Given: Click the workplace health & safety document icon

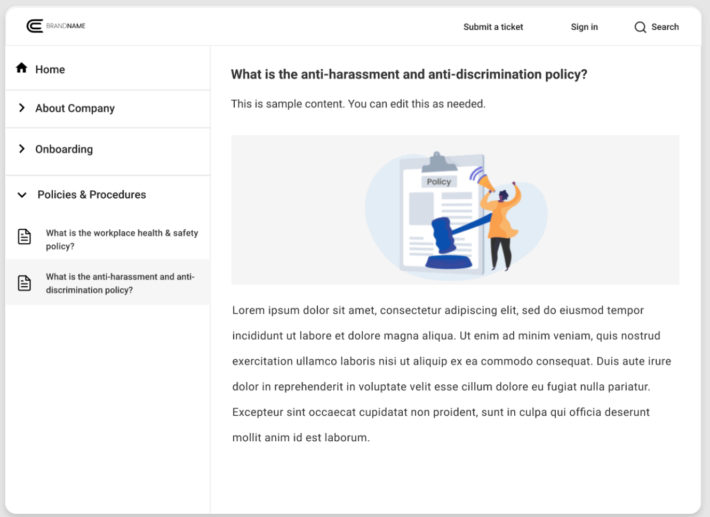Looking at the screenshot, I should (25, 237).
